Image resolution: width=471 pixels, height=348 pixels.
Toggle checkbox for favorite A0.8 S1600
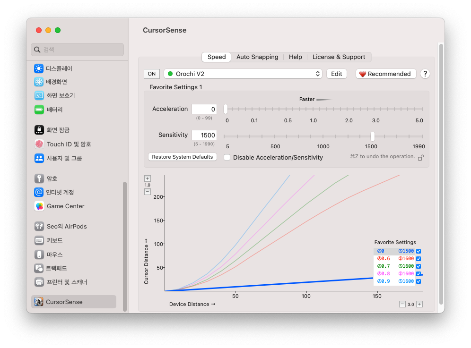click(419, 273)
